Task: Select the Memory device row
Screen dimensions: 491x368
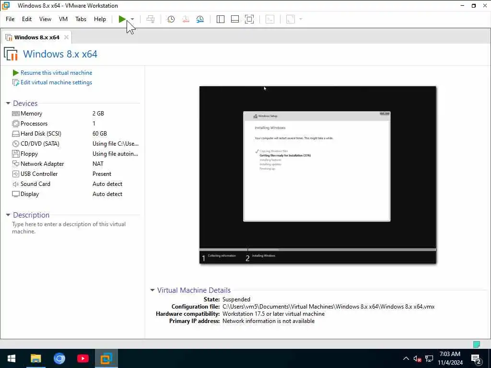Action: tap(75, 114)
